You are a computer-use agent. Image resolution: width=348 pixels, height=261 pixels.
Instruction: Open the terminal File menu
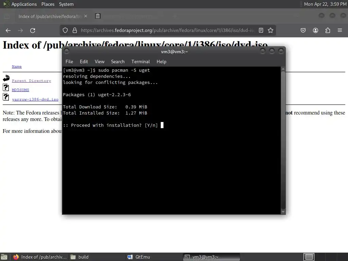69,62
